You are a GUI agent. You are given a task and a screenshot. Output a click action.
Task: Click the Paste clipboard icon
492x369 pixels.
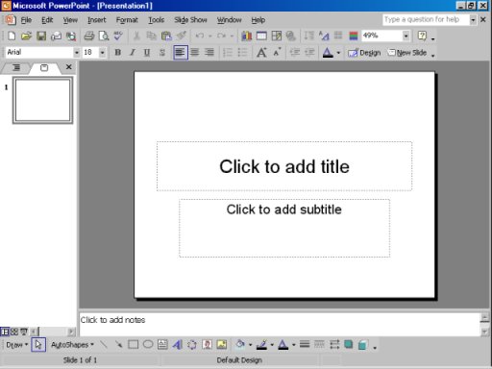tap(166, 36)
